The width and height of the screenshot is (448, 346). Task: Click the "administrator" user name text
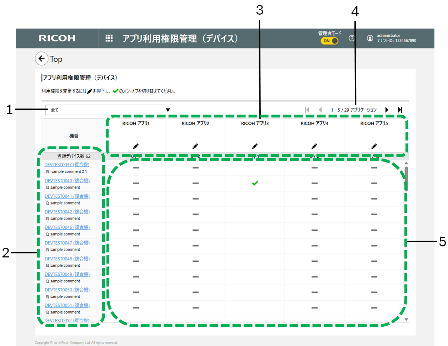coord(389,35)
